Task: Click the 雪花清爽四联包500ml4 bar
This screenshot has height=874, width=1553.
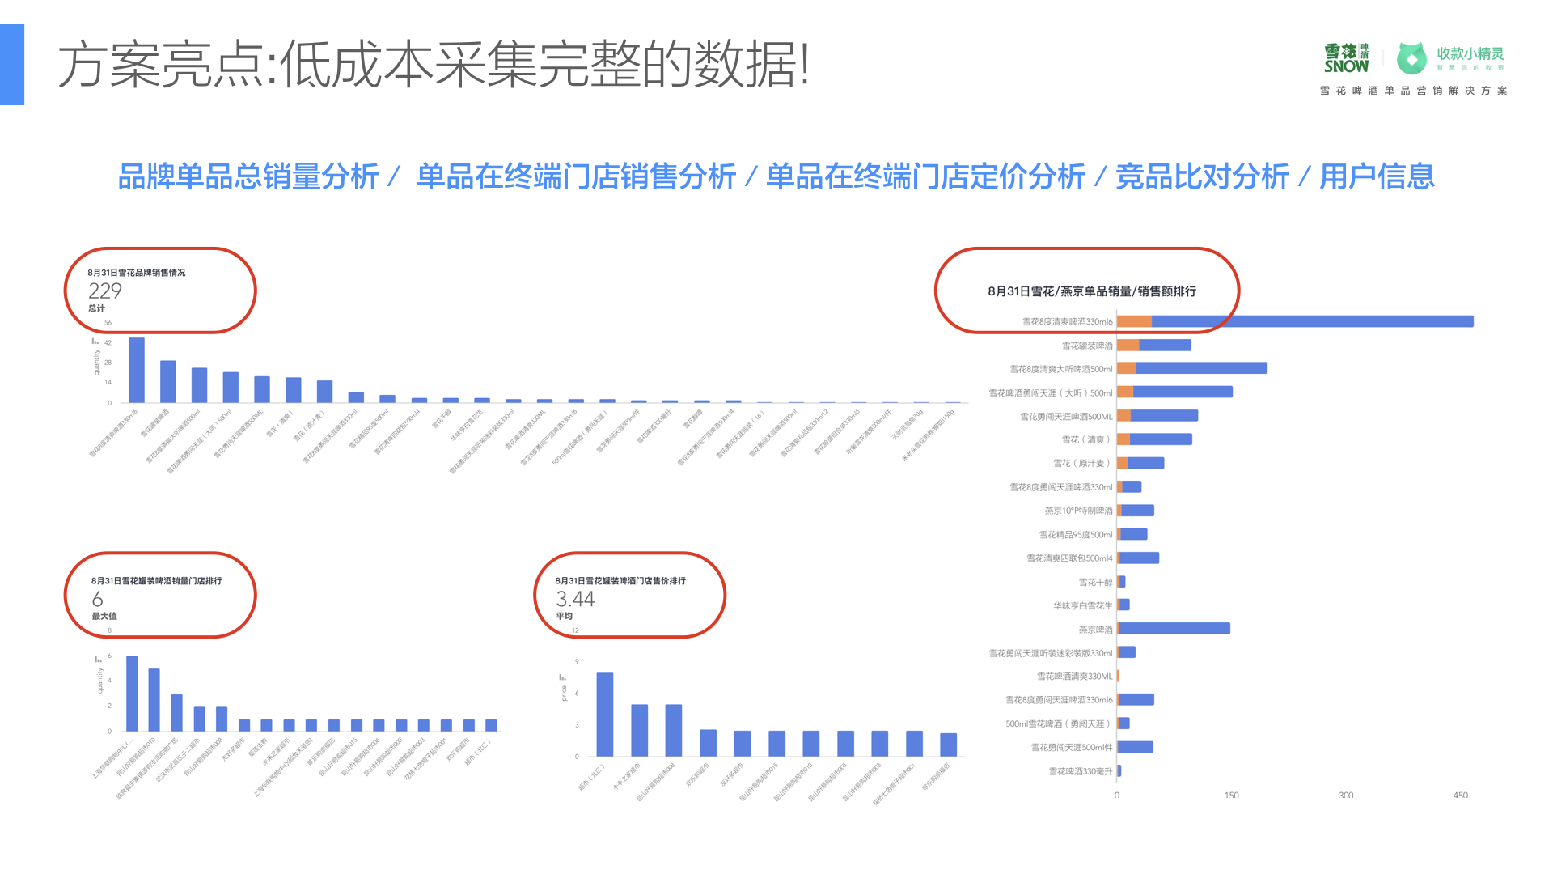Action: point(1139,558)
